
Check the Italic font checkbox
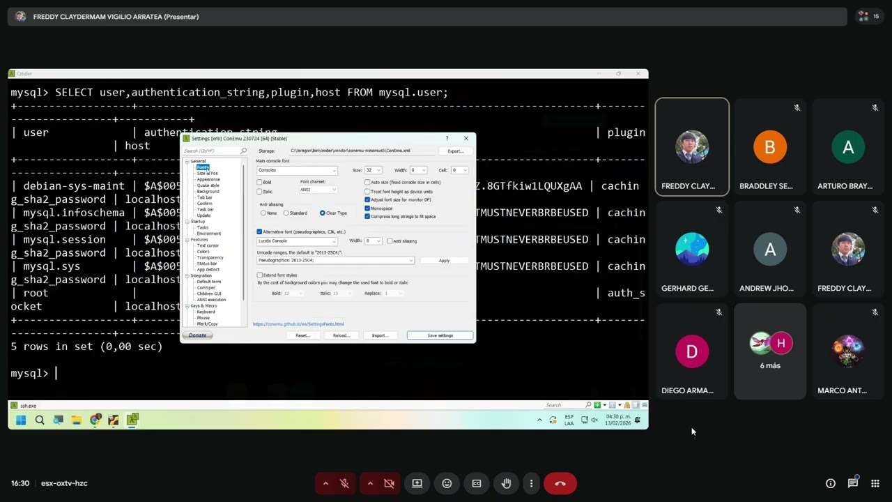point(260,192)
